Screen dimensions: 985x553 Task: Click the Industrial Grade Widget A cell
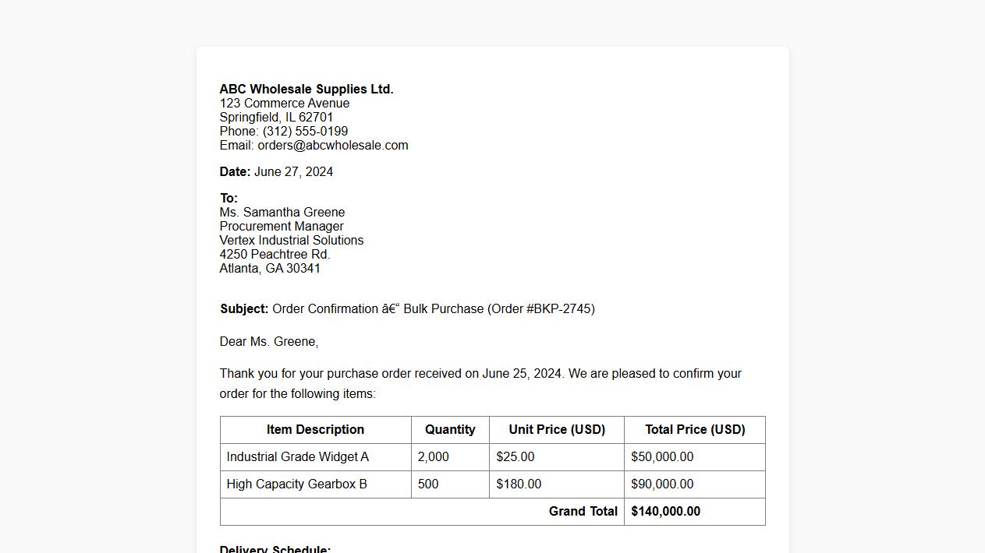coord(298,457)
